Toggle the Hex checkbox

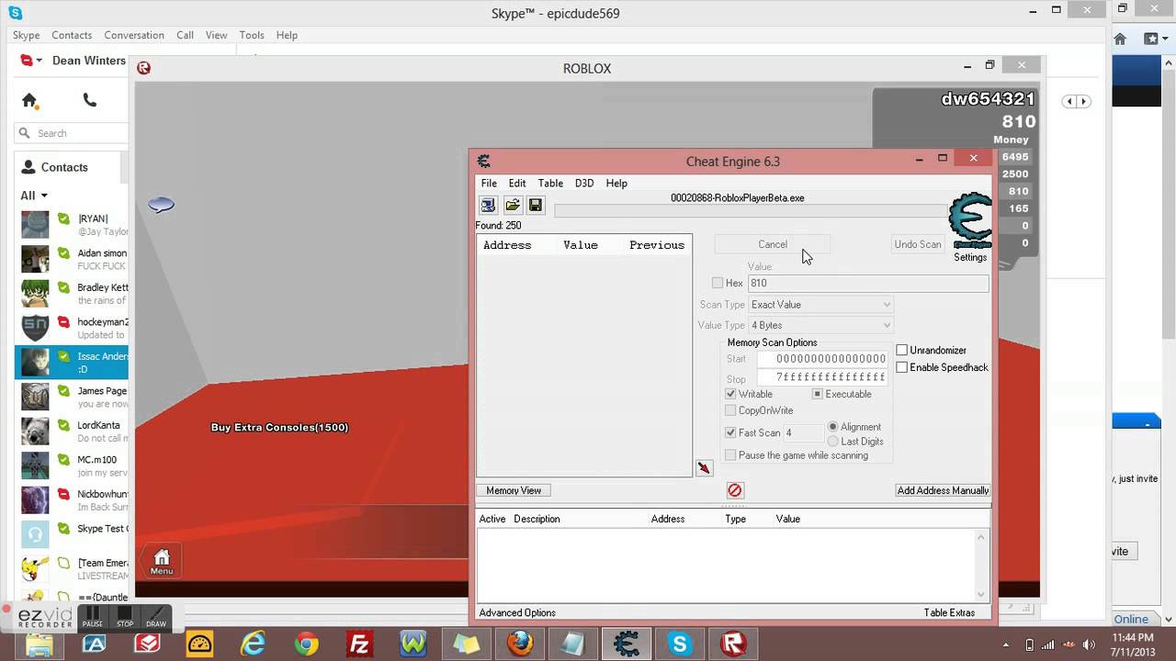[718, 283]
